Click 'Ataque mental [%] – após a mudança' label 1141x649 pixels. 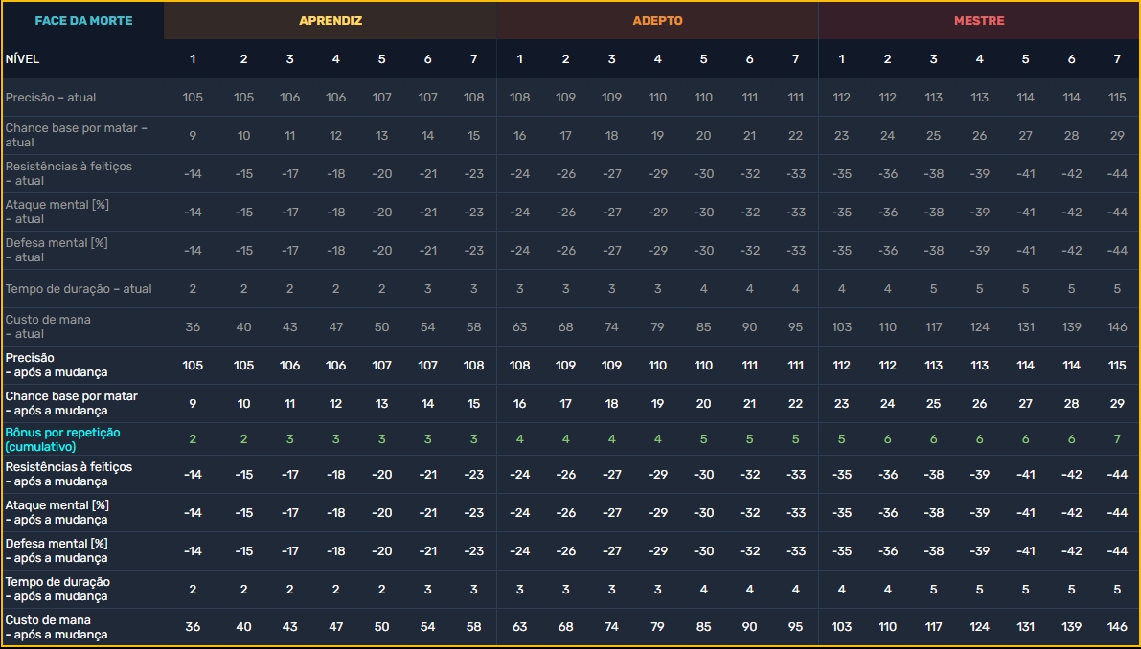[57, 512]
